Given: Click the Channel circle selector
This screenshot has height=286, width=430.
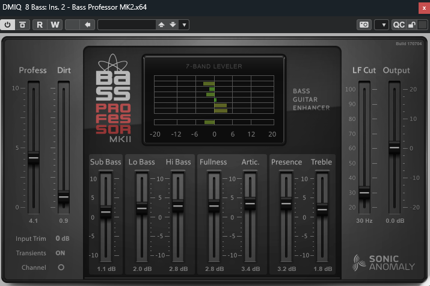Looking at the screenshot, I should 61,267.
